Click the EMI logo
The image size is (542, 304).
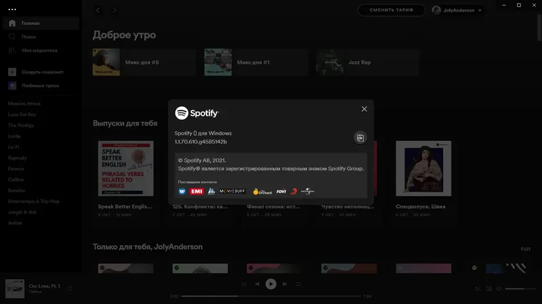coord(196,192)
